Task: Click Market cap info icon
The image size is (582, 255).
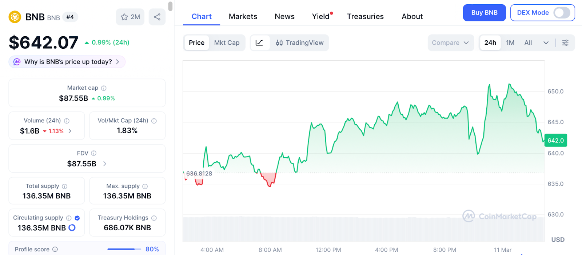Action: (104, 88)
